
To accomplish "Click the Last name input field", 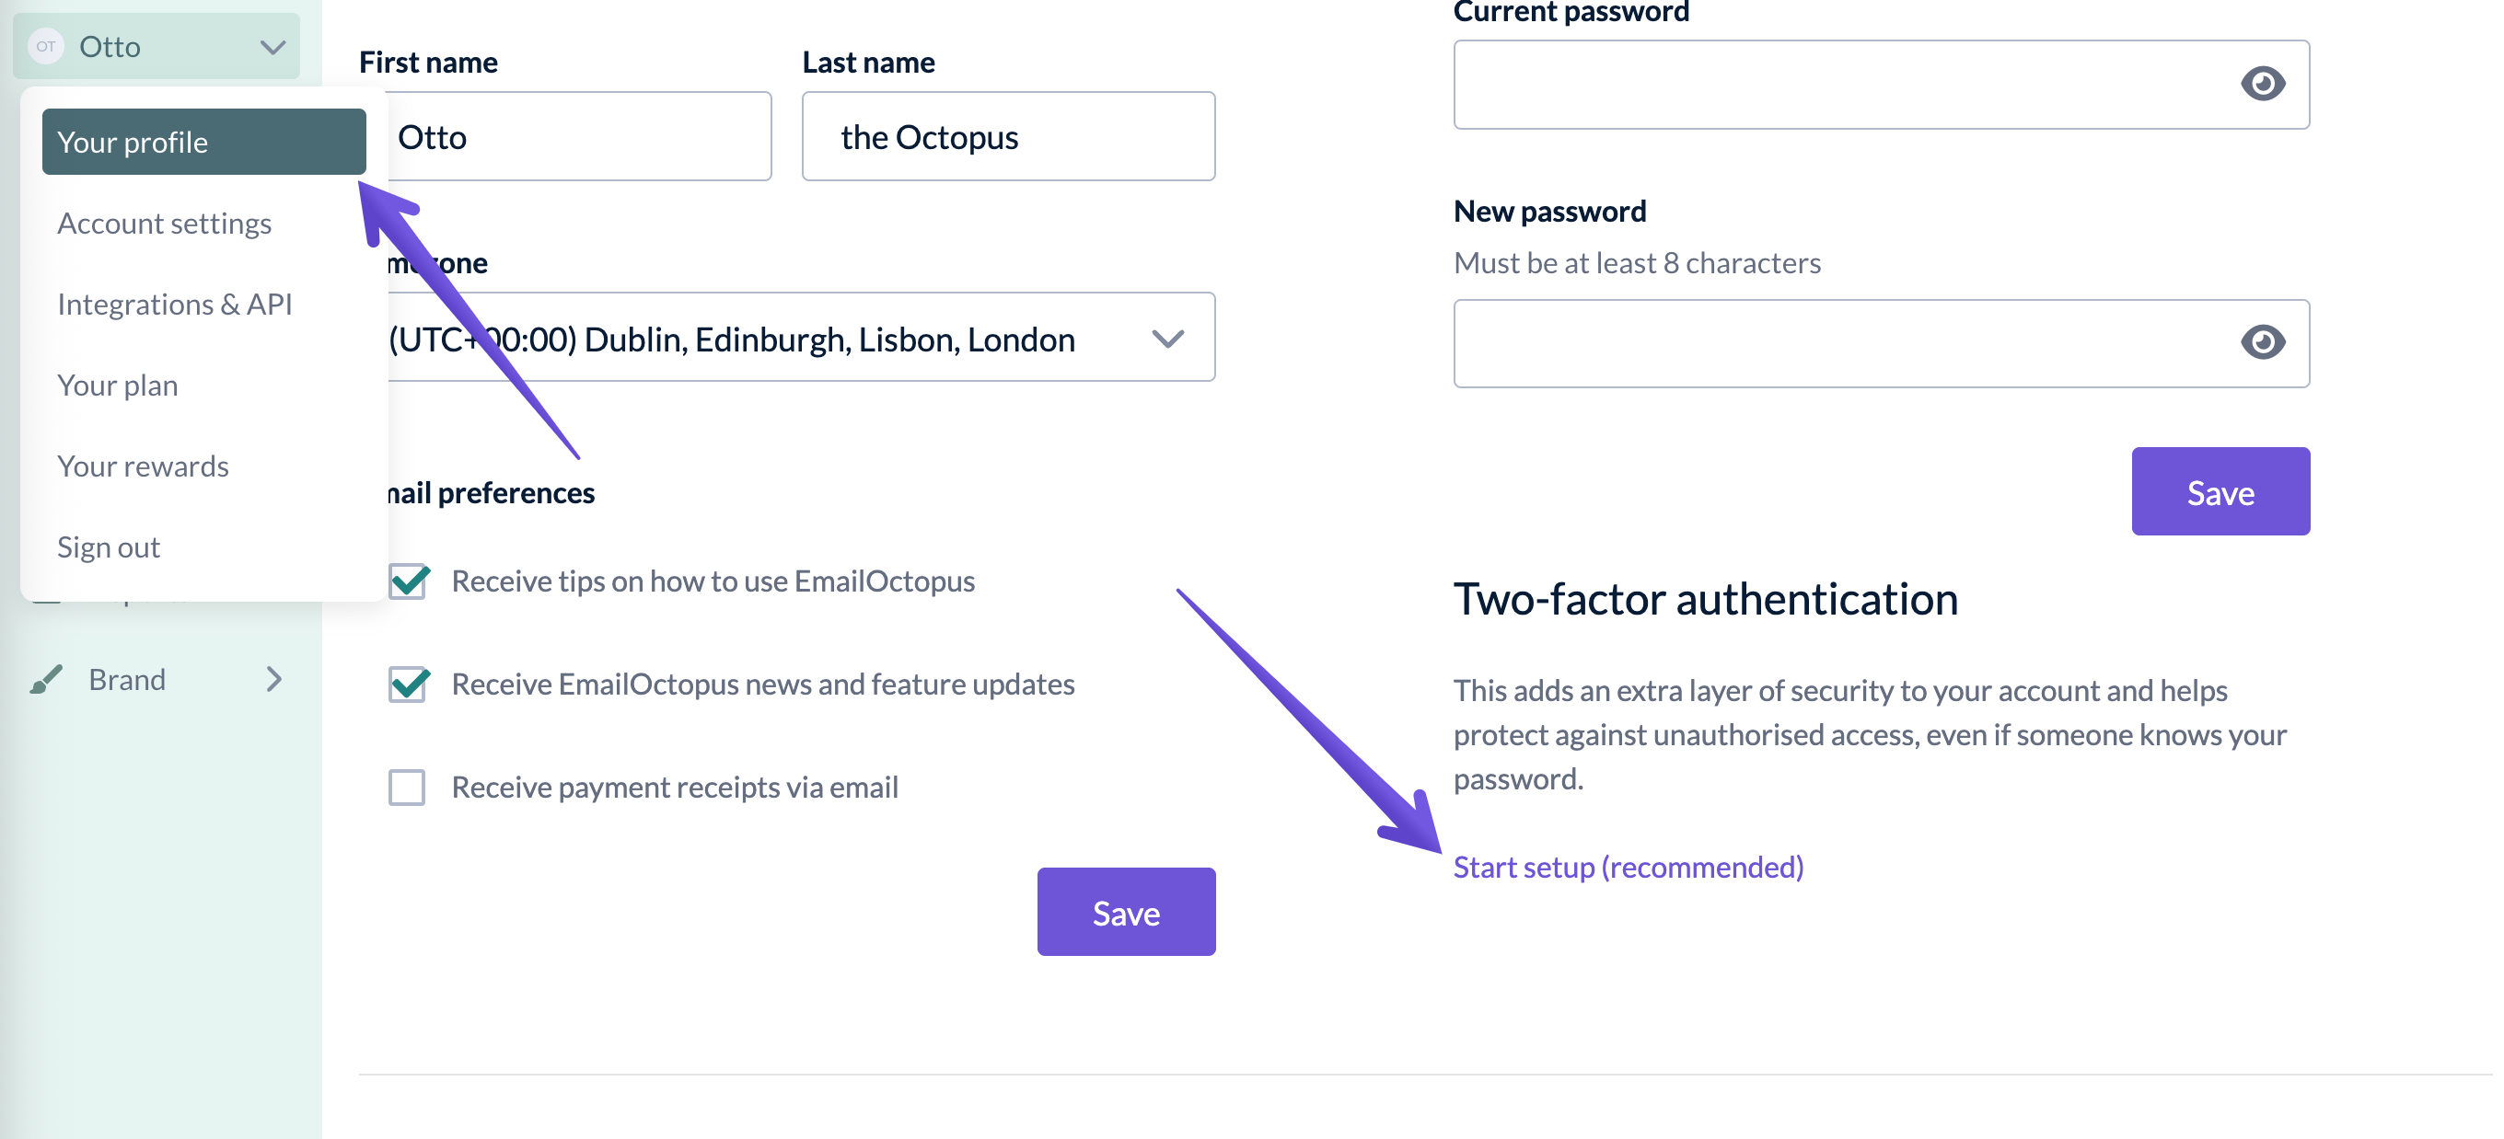I will point(1008,137).
